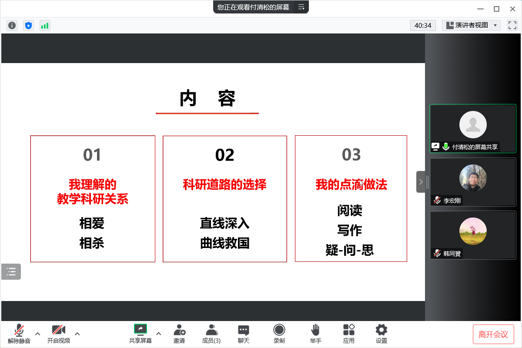Open the speaker view layout dropdown
Viewport: 522px width, 348px height.
tap(472, 25)
